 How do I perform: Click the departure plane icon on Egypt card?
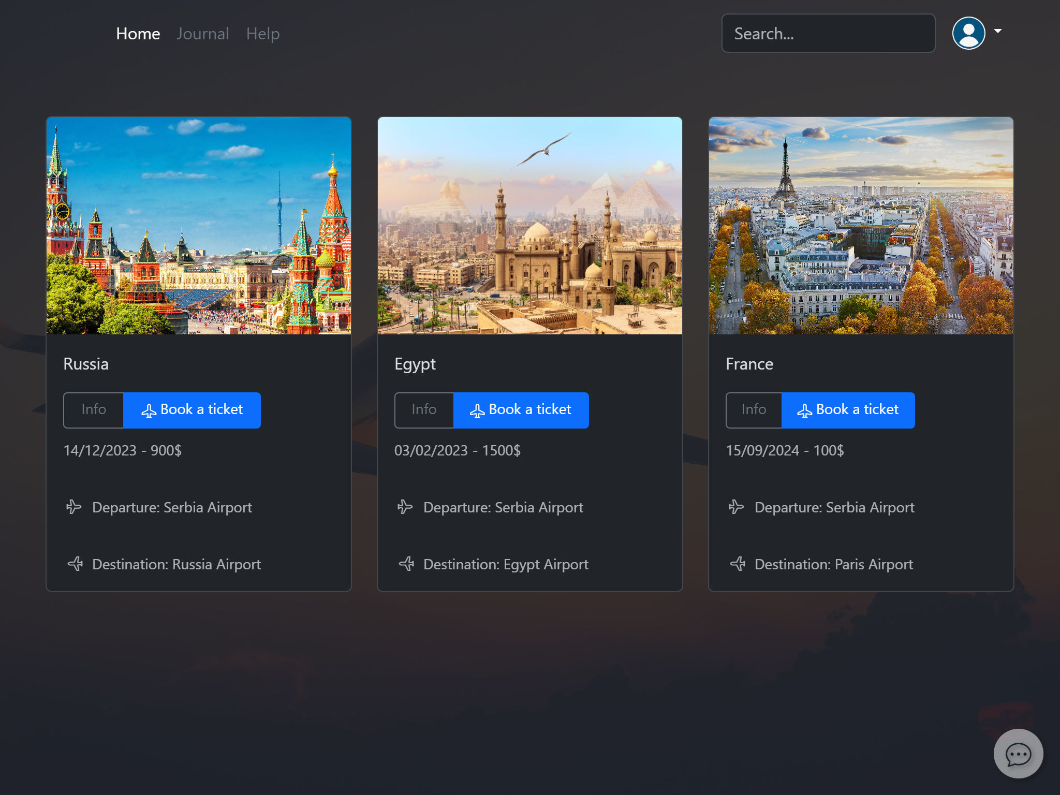[x=405, y=507]
